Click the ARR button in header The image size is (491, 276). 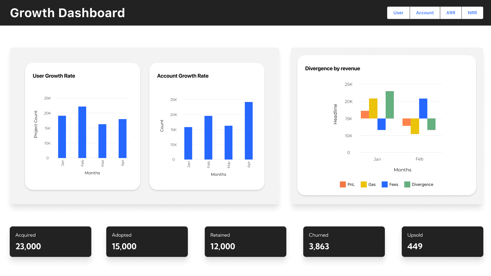click(x=451, y=13)
